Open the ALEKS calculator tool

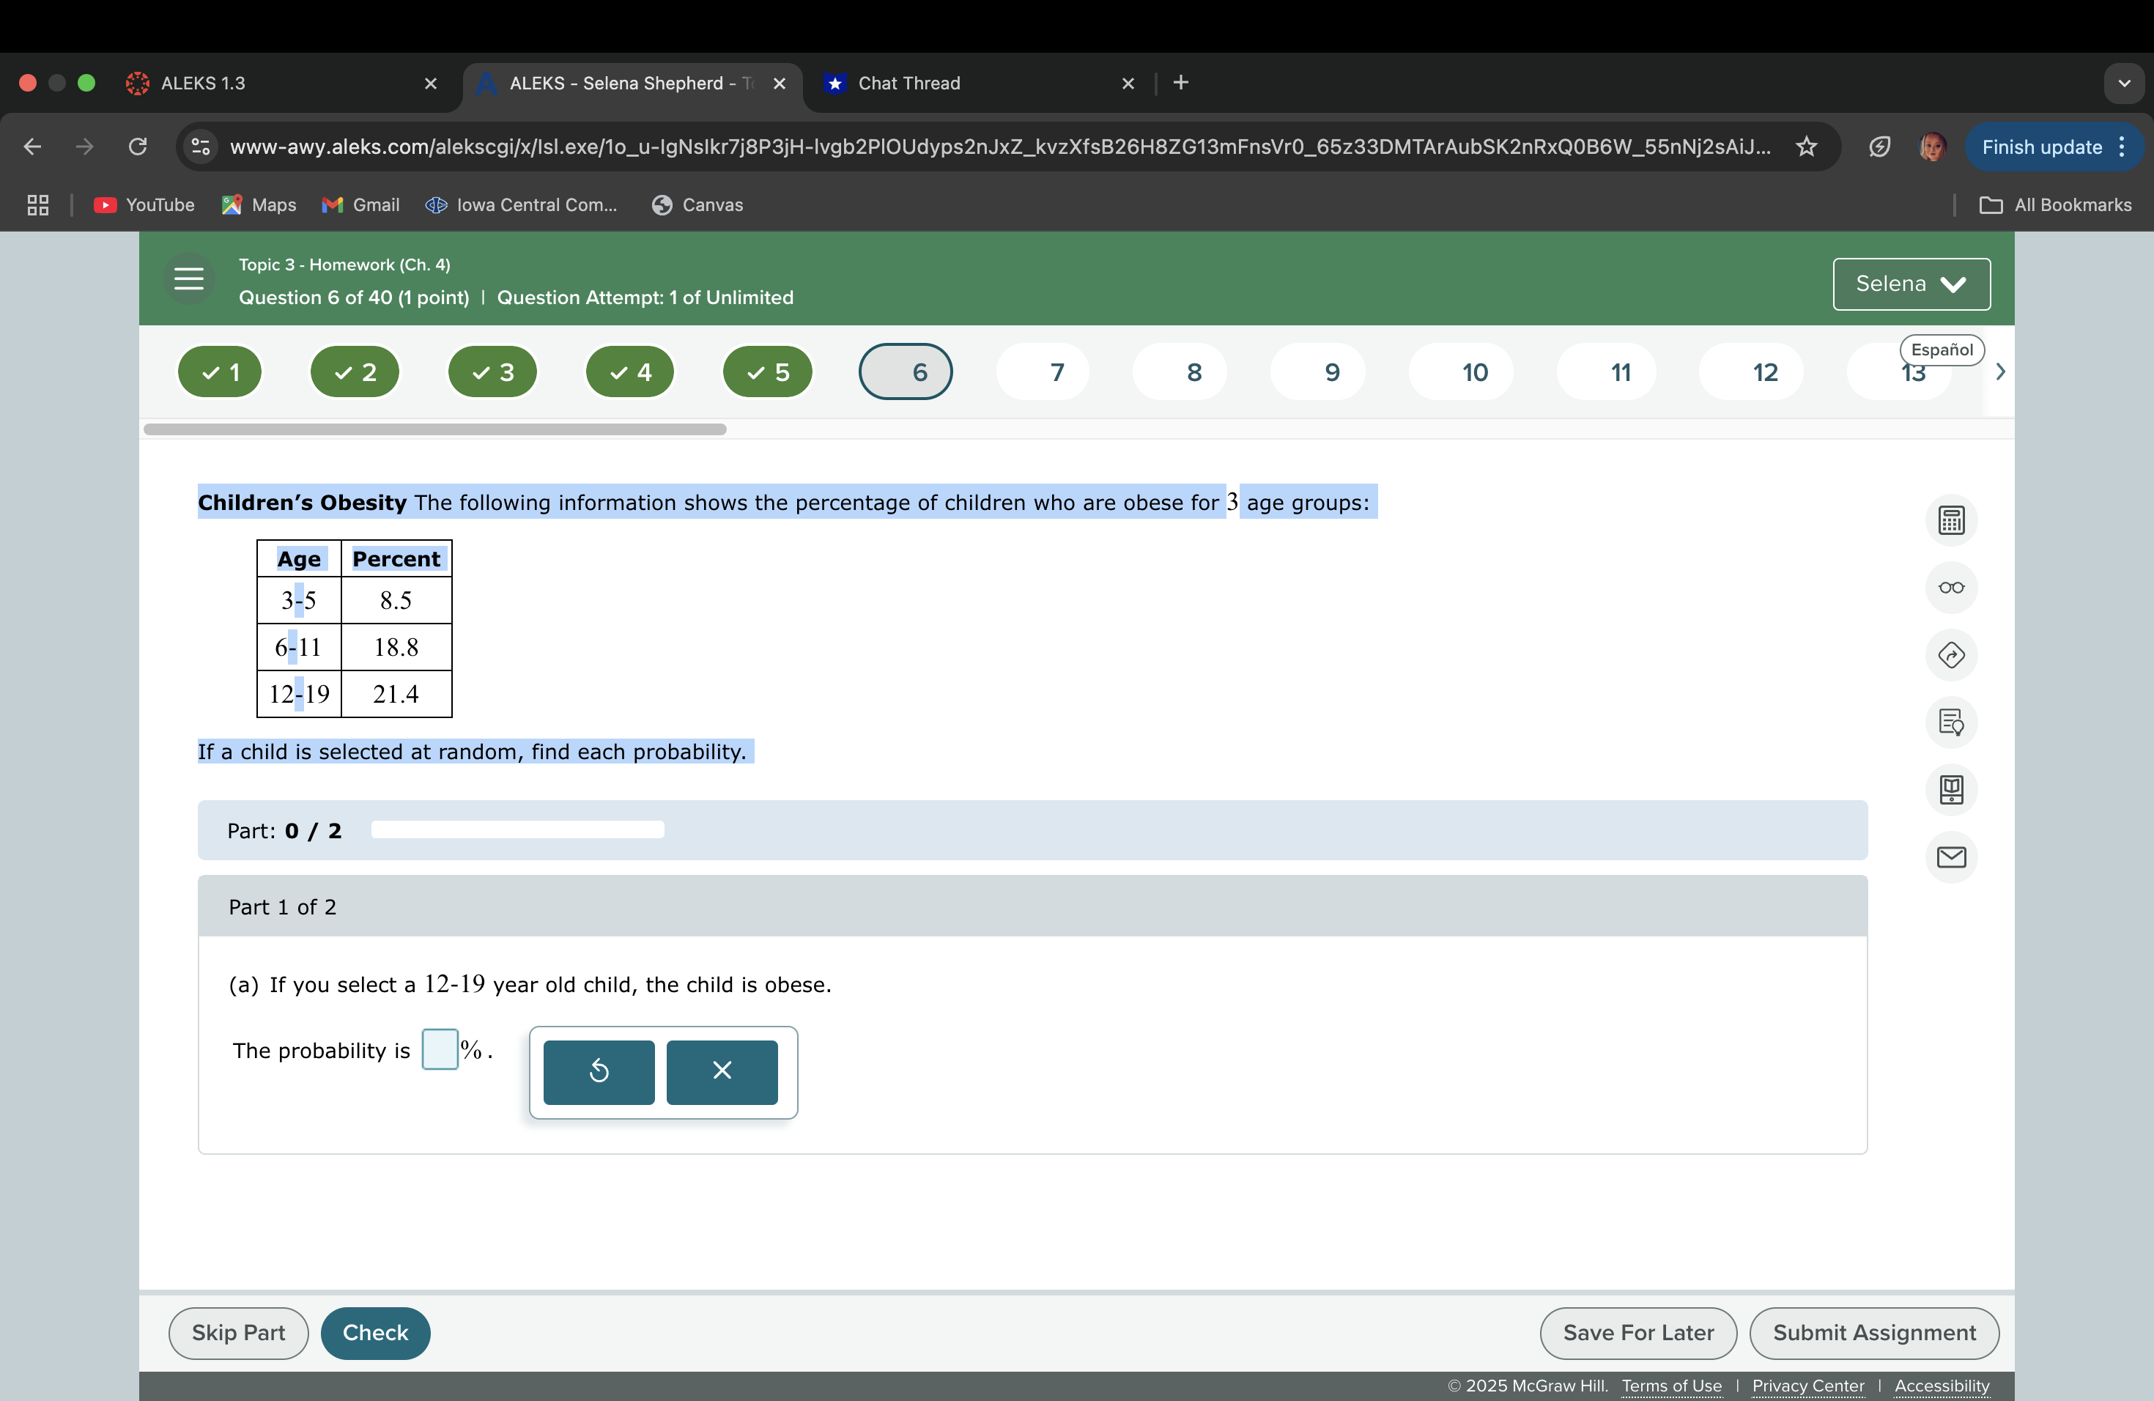1950,520
